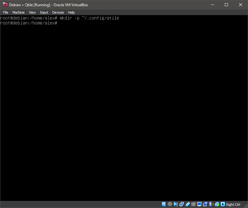Click the virtualization features status icon
This screenshot has height=208, width=248.
210,204
